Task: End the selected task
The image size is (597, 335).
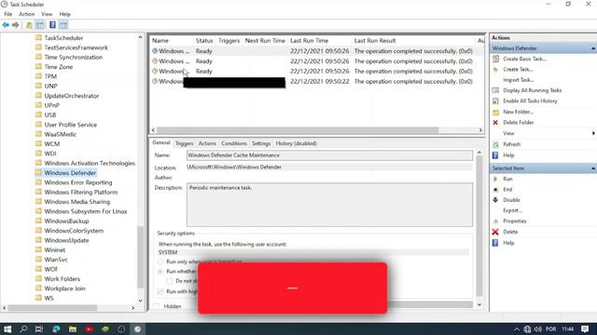Action: point(507,189)
